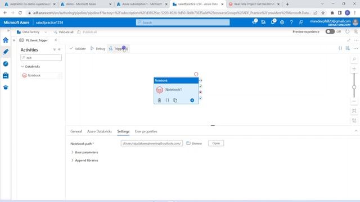Collapse all activities groups arrow
This screenshot has width=360, height=202.
point(55,49)
